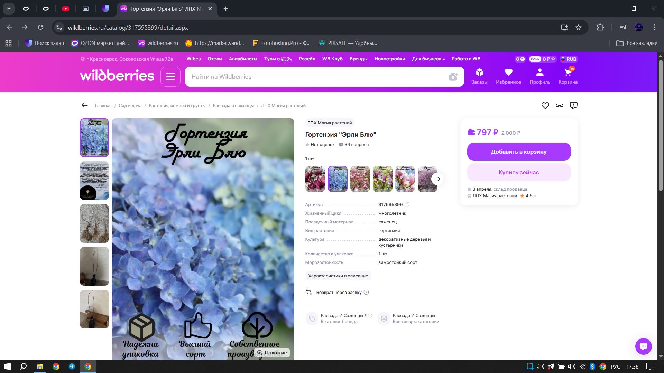Screen dimensions: 664x373
Task: Click the Добавить в корзину button
Action: (519, 152)
